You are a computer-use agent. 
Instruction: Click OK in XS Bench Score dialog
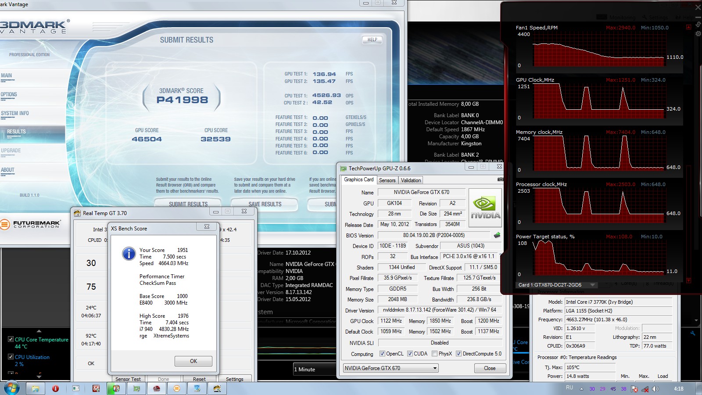pos(193,361)
